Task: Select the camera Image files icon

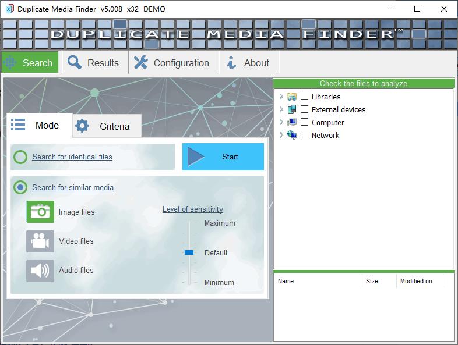Action: (x=40, y=212)
